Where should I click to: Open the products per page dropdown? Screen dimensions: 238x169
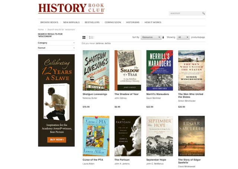click(183, 37)
